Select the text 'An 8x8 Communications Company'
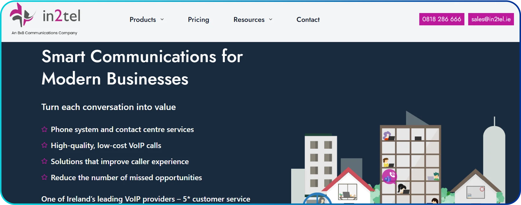 pyautogui.click(x=44, y=33)
